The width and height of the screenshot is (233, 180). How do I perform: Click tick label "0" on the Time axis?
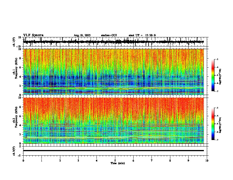click(23, 161)
